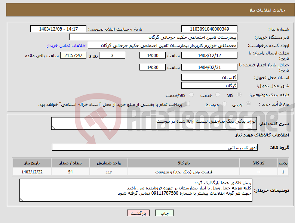Click the اطلاعات کالاهای مورد نیاز section heading

262,135
